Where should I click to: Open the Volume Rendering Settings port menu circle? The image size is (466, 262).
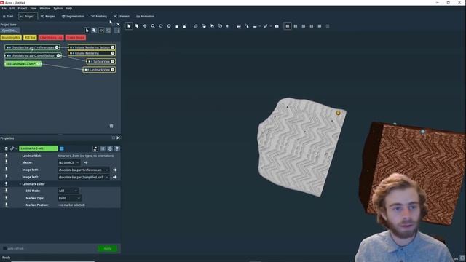113,47
